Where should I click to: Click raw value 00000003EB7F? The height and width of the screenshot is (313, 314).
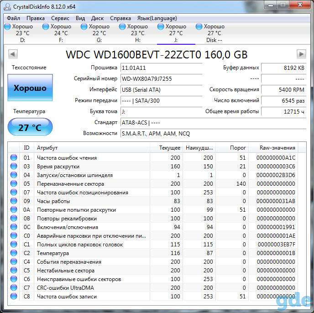[x=277, y=245]
